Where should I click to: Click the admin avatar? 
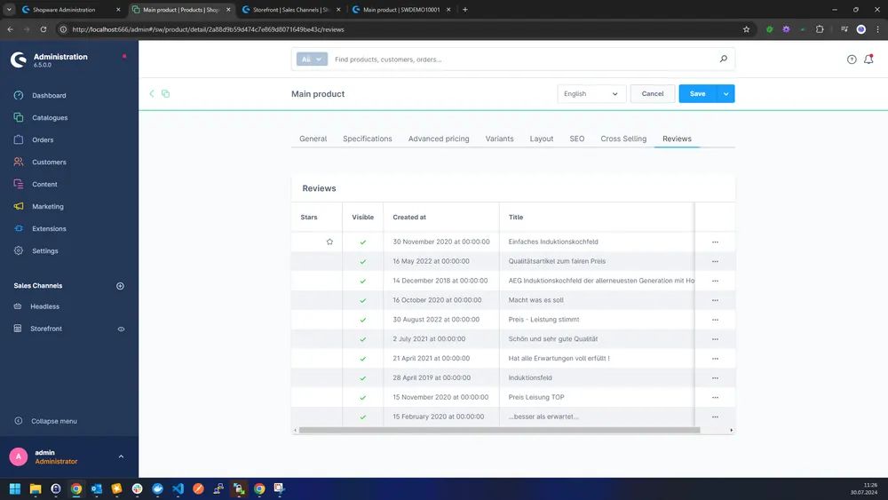[x=18, y=456]
